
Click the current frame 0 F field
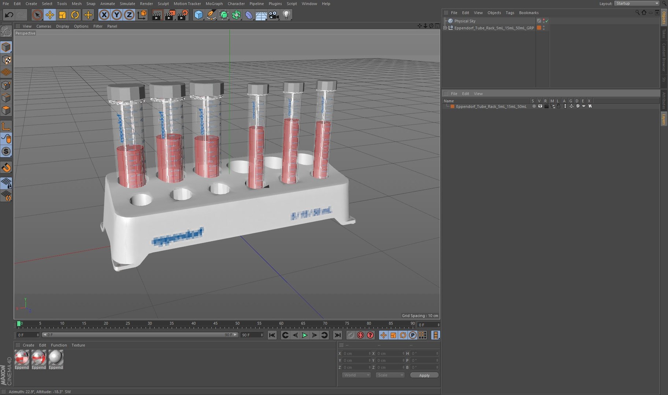pyautogui.click(x=28, y=335)
